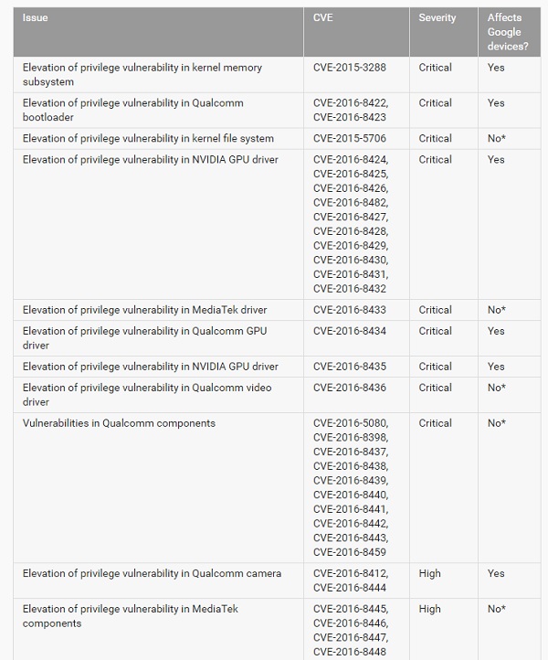
Task: Click CVE-2016-8448 MediaTek components CVE
Action: (349, 652)
